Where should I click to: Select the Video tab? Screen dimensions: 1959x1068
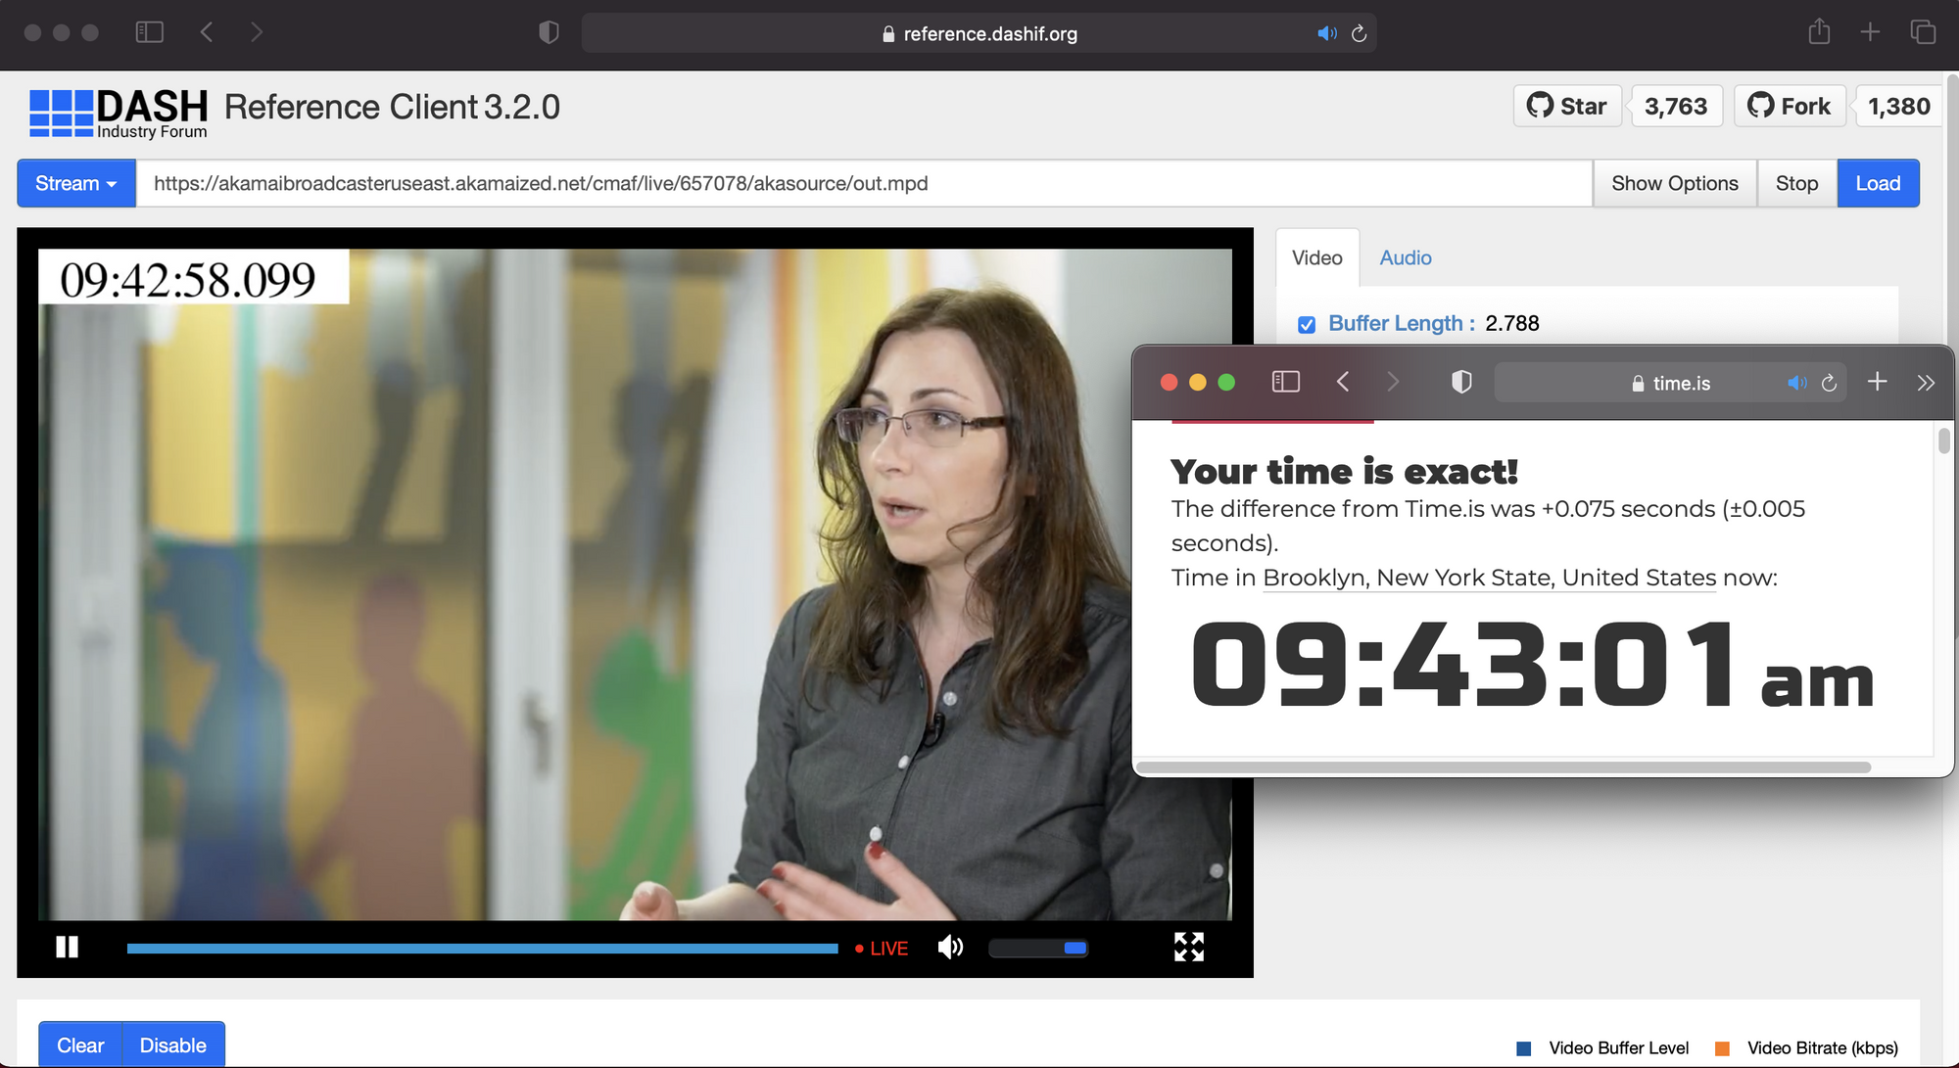pos(1316,257)
